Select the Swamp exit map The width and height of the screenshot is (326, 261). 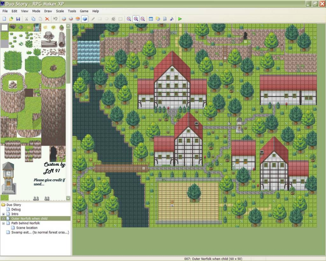pyautogui.click(x=40, y=232)
